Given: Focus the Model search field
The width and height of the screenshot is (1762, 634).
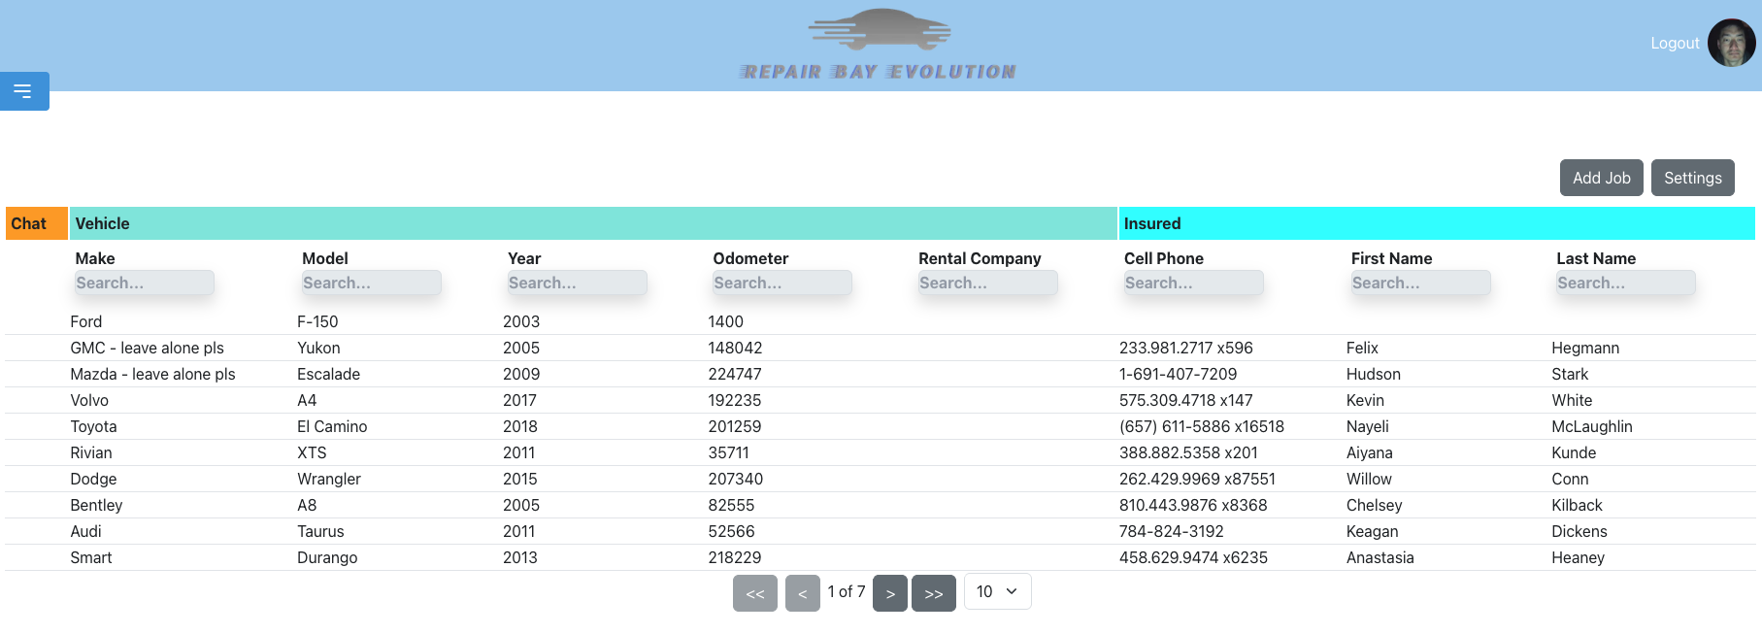Looking at the screenshot, I should pos(371,283).
